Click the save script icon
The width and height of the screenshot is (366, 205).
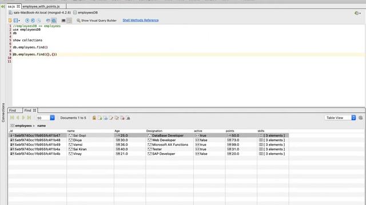point(15,20)
